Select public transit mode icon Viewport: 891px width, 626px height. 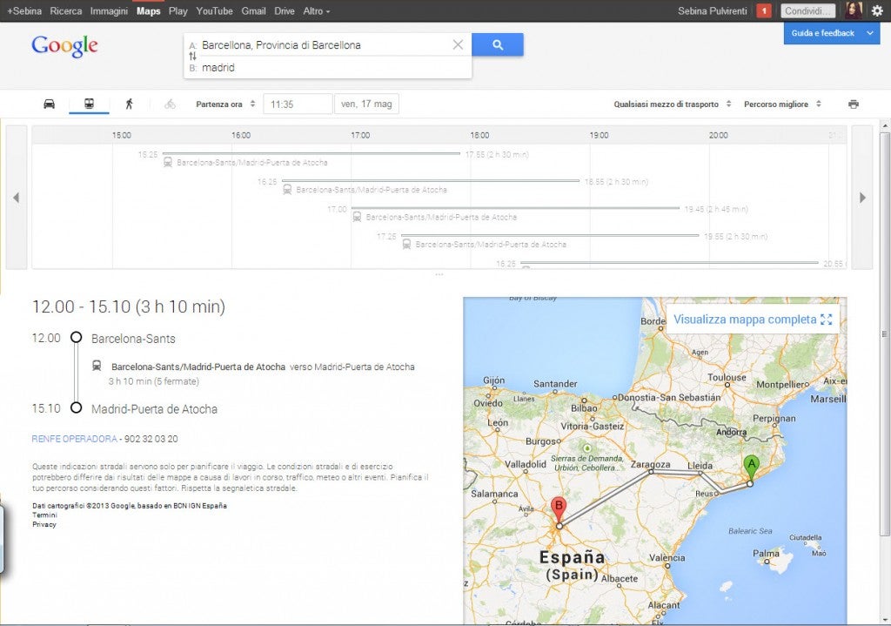pyautogui.click(x=90, y=104)
